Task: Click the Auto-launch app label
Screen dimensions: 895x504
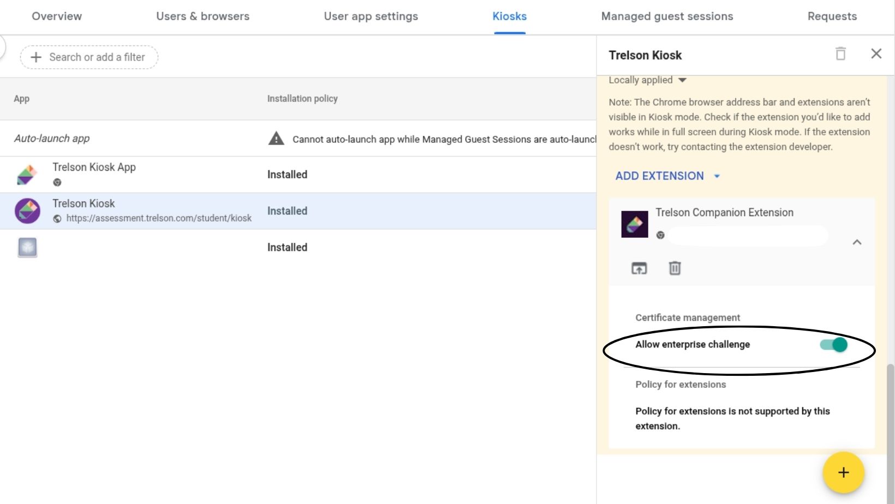Action: 52,139
